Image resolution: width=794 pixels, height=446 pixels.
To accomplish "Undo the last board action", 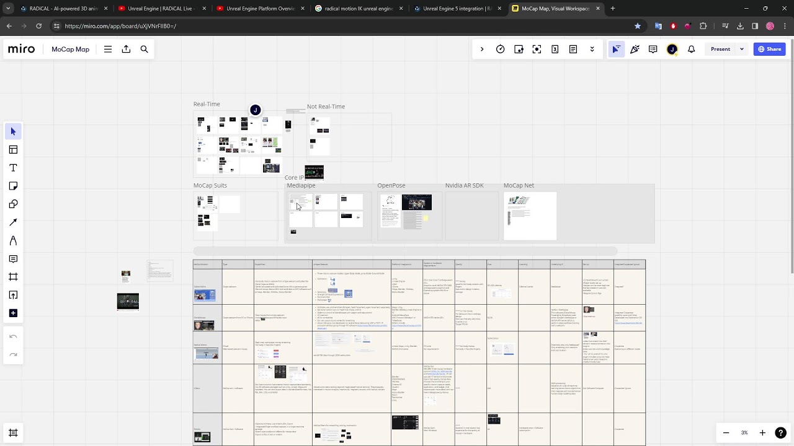I will pyautogui.click(x=13, y=336).
